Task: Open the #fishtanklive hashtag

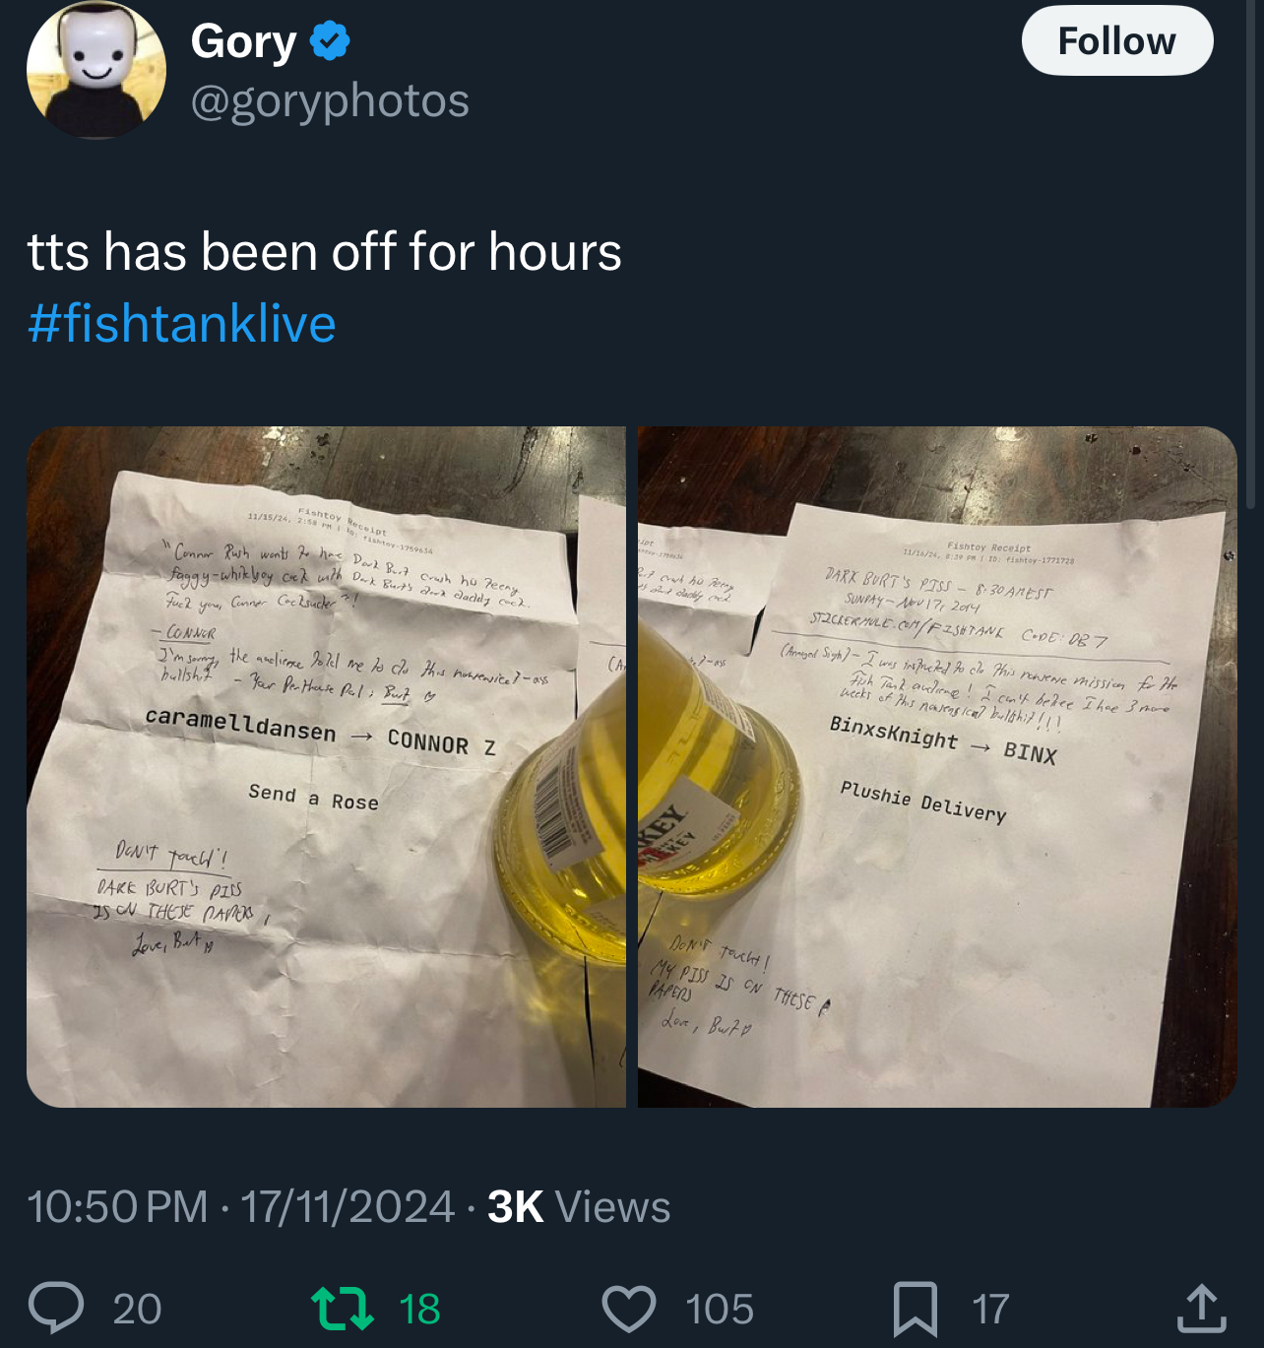Action: tap(182, 324)
